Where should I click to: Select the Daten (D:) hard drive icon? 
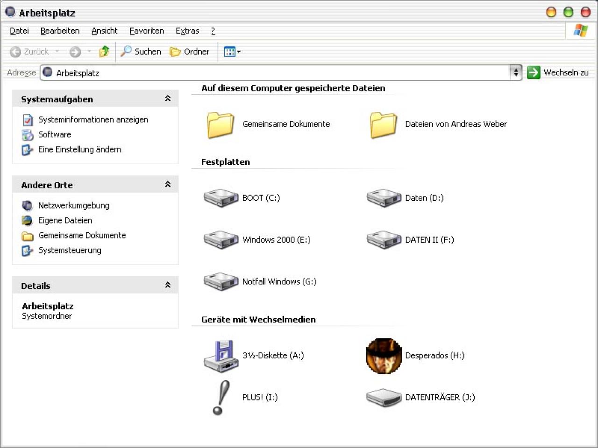384,198
